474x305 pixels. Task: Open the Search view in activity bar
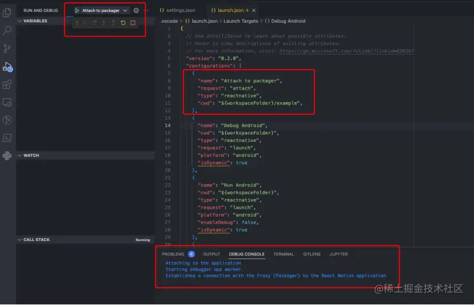pyautogui.click(x=7, y=30)
